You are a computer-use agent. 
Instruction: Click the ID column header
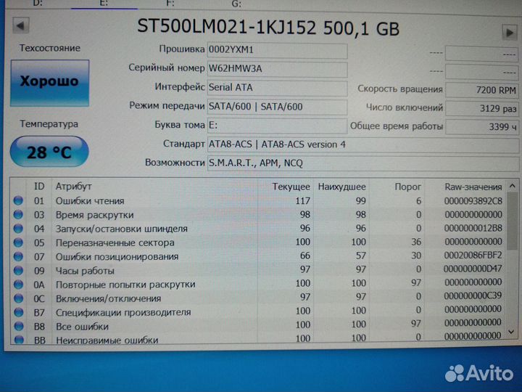[39, 187]
